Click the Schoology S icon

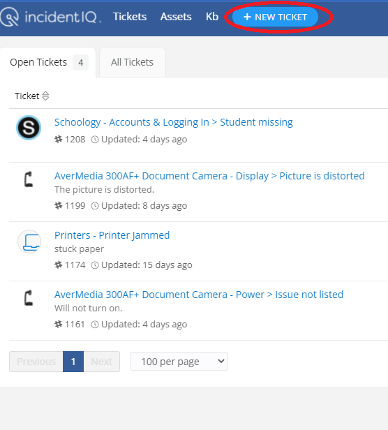point(29,128)
